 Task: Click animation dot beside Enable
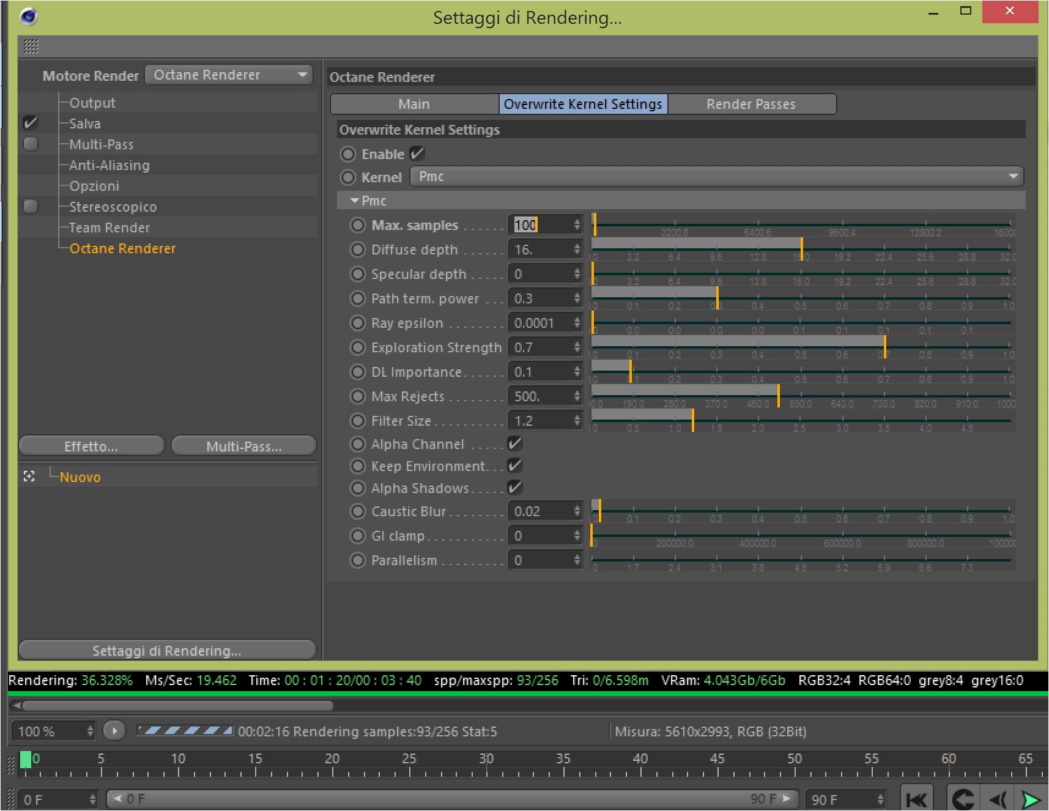point(348,154)
